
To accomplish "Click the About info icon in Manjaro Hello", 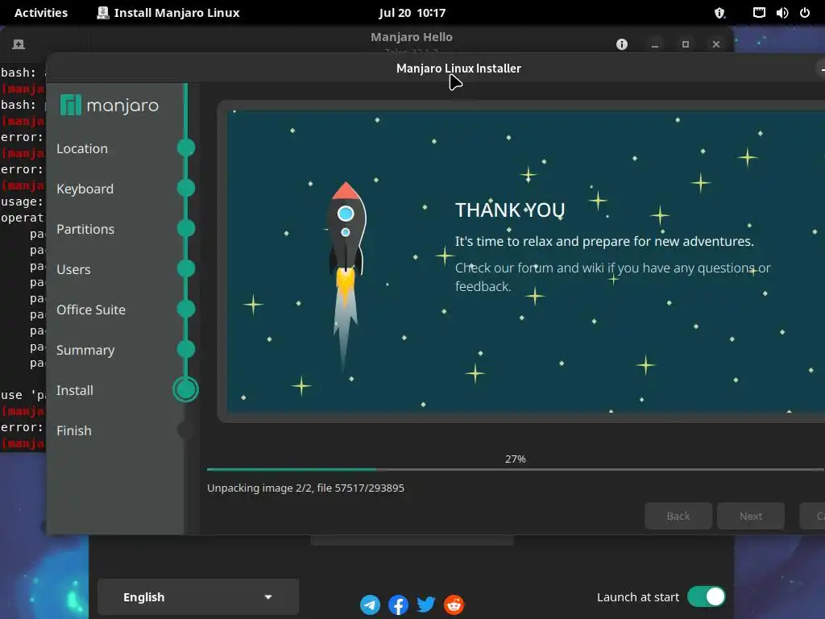I will (x=622, y=44).
